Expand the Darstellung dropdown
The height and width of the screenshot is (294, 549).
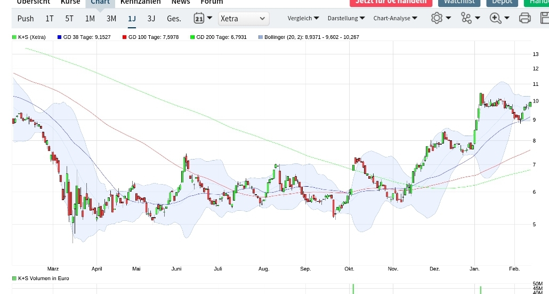pos(346,18)
